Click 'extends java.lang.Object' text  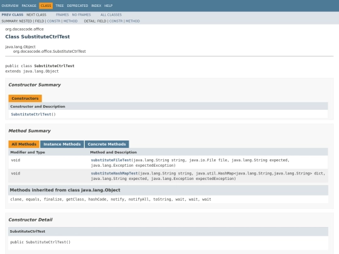tap(32, 71)
